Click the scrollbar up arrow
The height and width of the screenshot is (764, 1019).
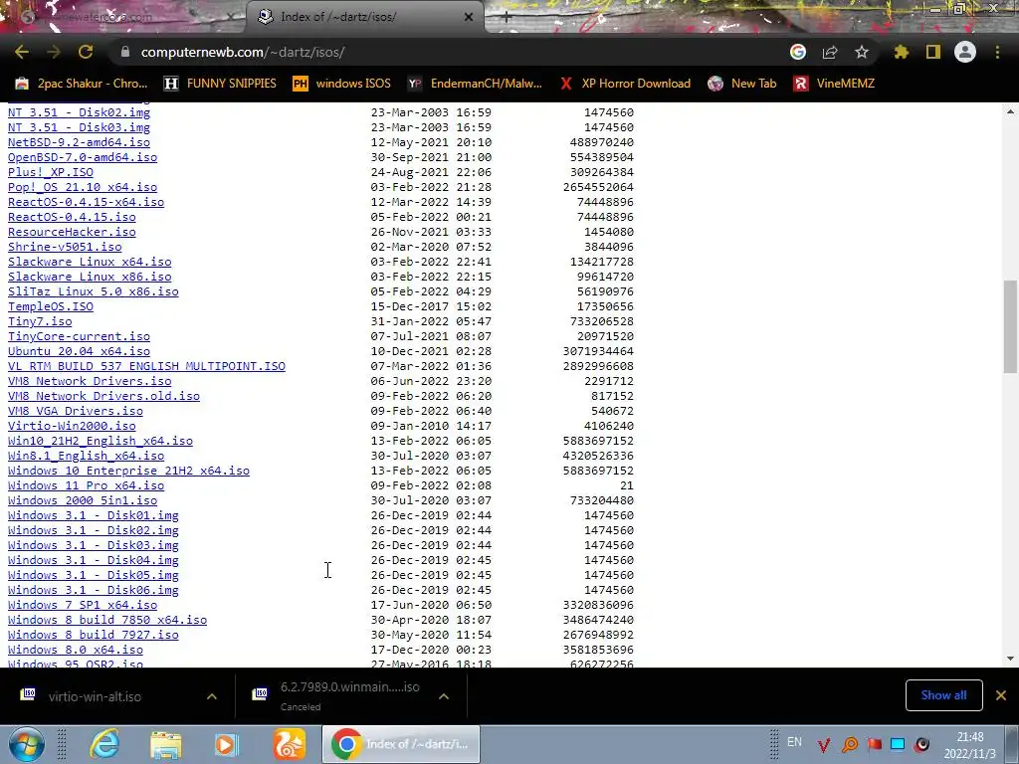(1010, 111)
